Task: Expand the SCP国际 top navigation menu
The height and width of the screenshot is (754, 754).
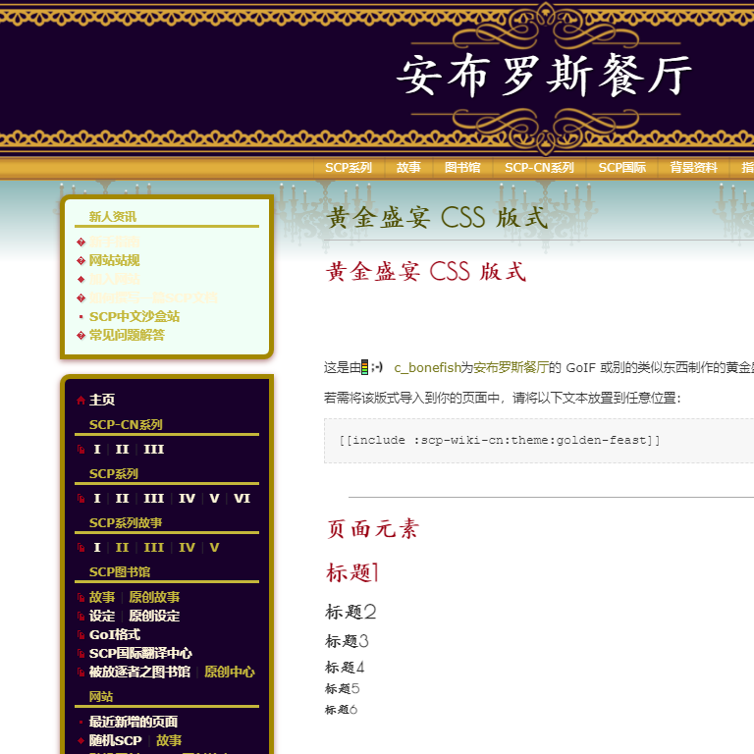Action: pos(622,168)
